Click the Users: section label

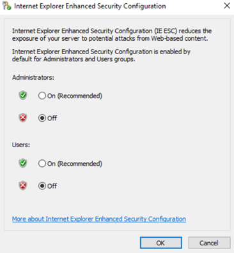click(21, 145)
